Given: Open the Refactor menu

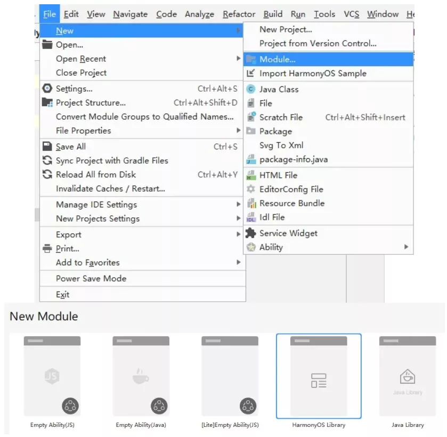Looking at the screenshot, I should (239, 14).
